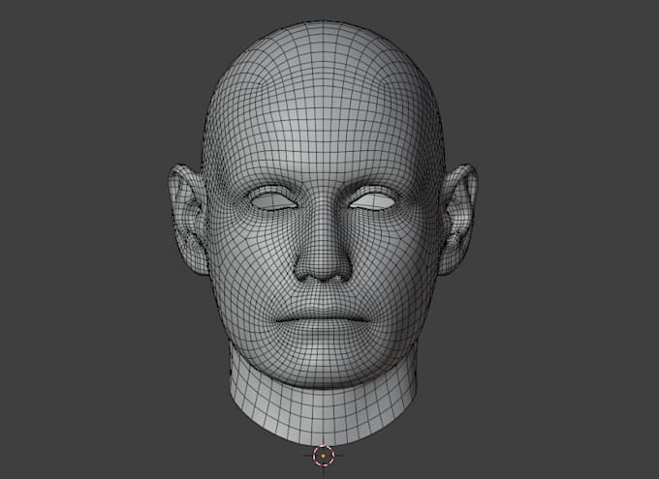Click the 3D cursor below the neck
Viewport: 659px width, 479px height.
(323, 456)
